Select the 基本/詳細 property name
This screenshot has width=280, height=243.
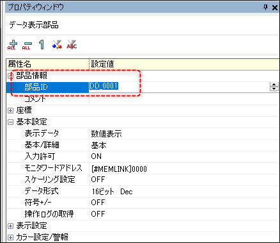(42, 145)
